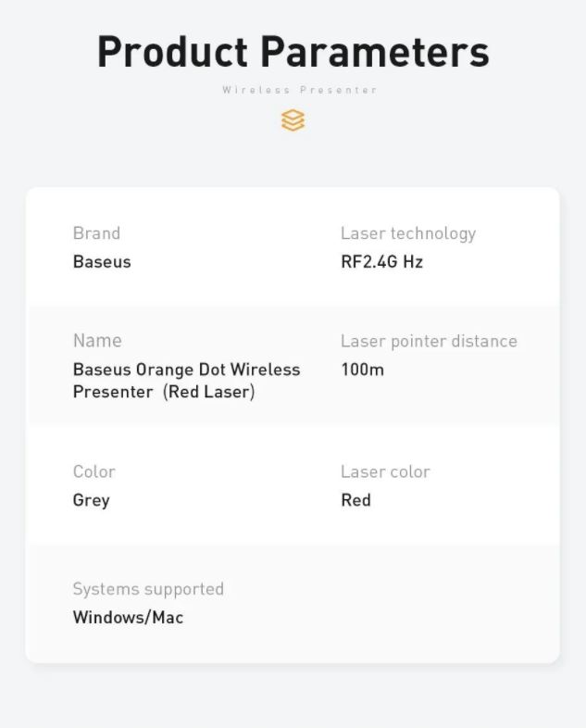Select the Laser color label
This screenshot has width=586, height=728.
tap(385, 471)
